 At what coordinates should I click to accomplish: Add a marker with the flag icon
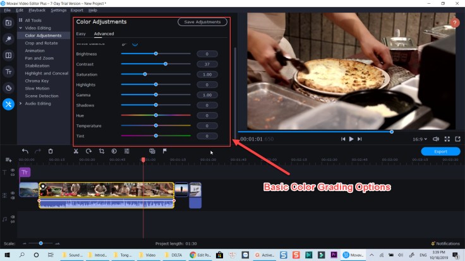[165, 151]
